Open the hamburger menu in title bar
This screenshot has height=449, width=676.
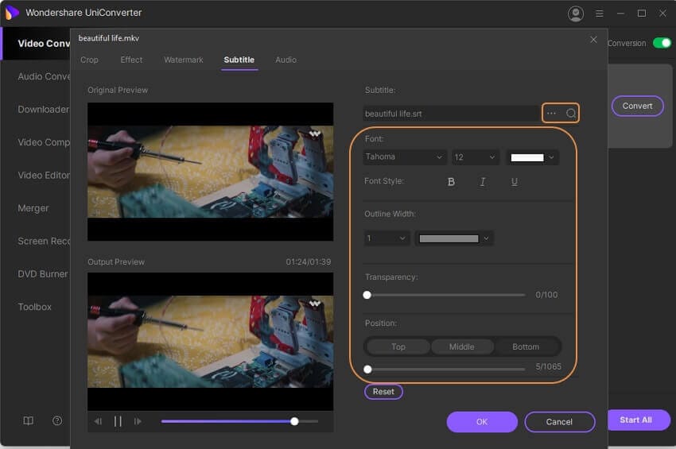click(x=600, y=14)
